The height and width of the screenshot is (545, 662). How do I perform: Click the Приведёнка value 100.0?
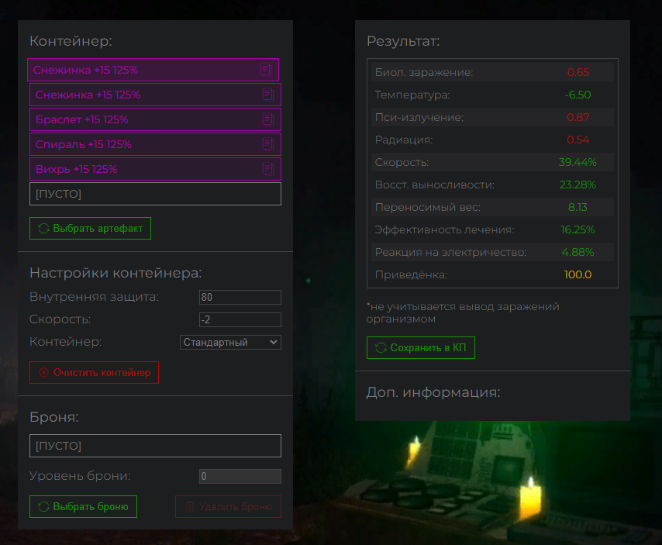point(578,274)
